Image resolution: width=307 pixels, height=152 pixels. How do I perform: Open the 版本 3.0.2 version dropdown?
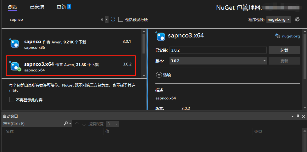218,61
